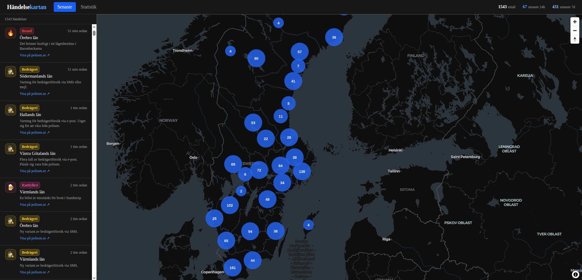Open polisen.se link for Örebro län Brand

coord(35,55)
